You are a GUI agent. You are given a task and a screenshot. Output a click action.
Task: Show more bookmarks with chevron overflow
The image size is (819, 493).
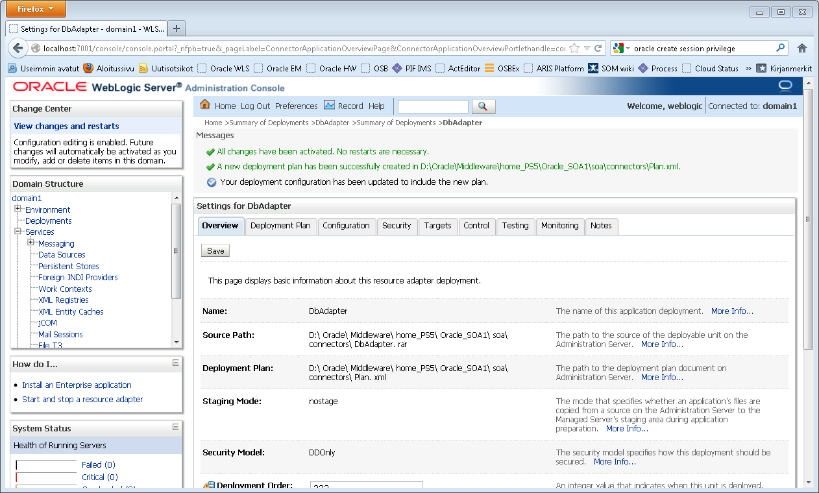[x=748, y=68]
